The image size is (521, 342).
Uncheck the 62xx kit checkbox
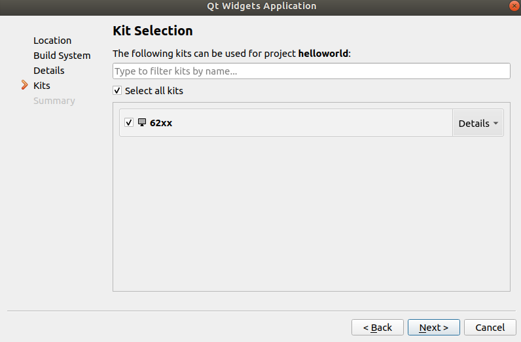129,122
